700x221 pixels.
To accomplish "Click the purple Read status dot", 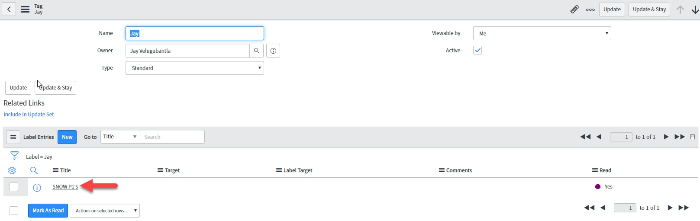I will point(598,187).
